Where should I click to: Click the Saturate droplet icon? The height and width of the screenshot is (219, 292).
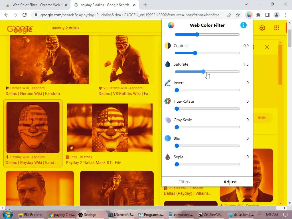(x=168, y=64)
